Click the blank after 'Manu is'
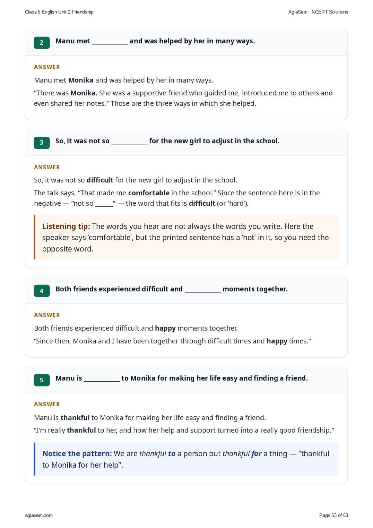This screenshot has width=373, height=528. pyautogui.click(x=102, y=379)
